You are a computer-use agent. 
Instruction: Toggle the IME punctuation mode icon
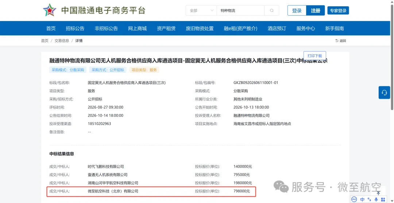pyautogui.click(x=369, y=199)
